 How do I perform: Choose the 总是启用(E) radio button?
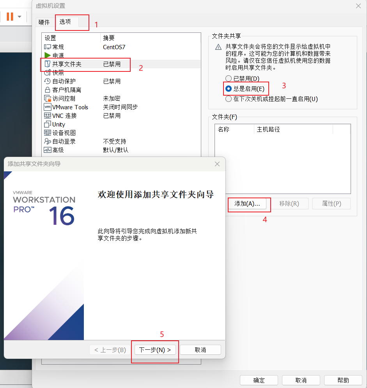click(229, 89)
